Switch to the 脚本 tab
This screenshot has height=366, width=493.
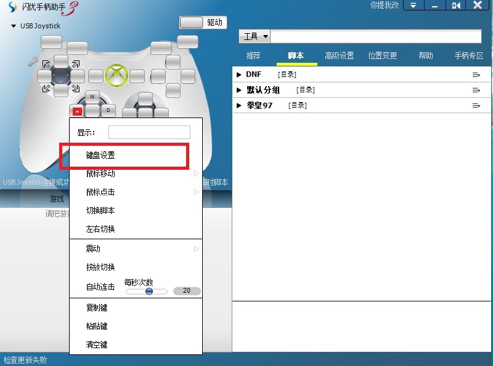tap(296, 55)
